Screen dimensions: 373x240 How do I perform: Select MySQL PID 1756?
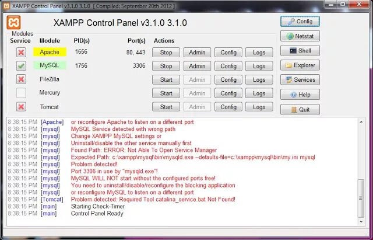coord(81,65)
